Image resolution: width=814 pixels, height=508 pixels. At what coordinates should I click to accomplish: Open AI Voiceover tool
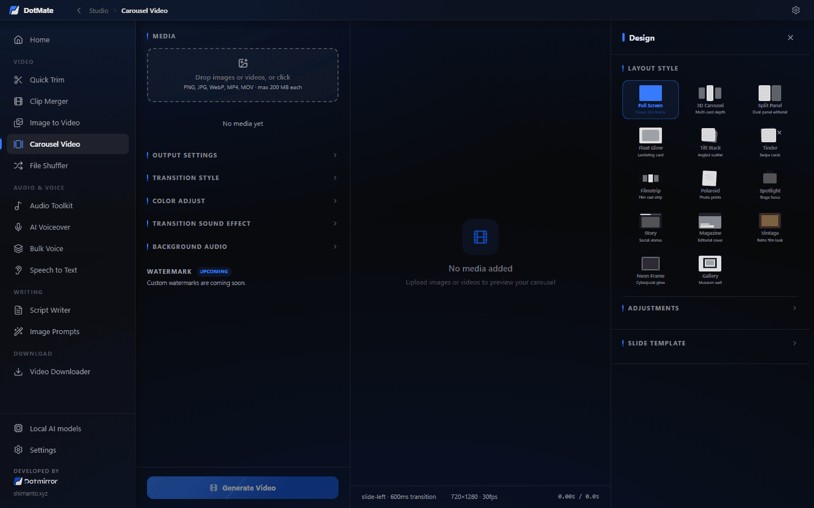pyautogui.click(x=68, y=227)
